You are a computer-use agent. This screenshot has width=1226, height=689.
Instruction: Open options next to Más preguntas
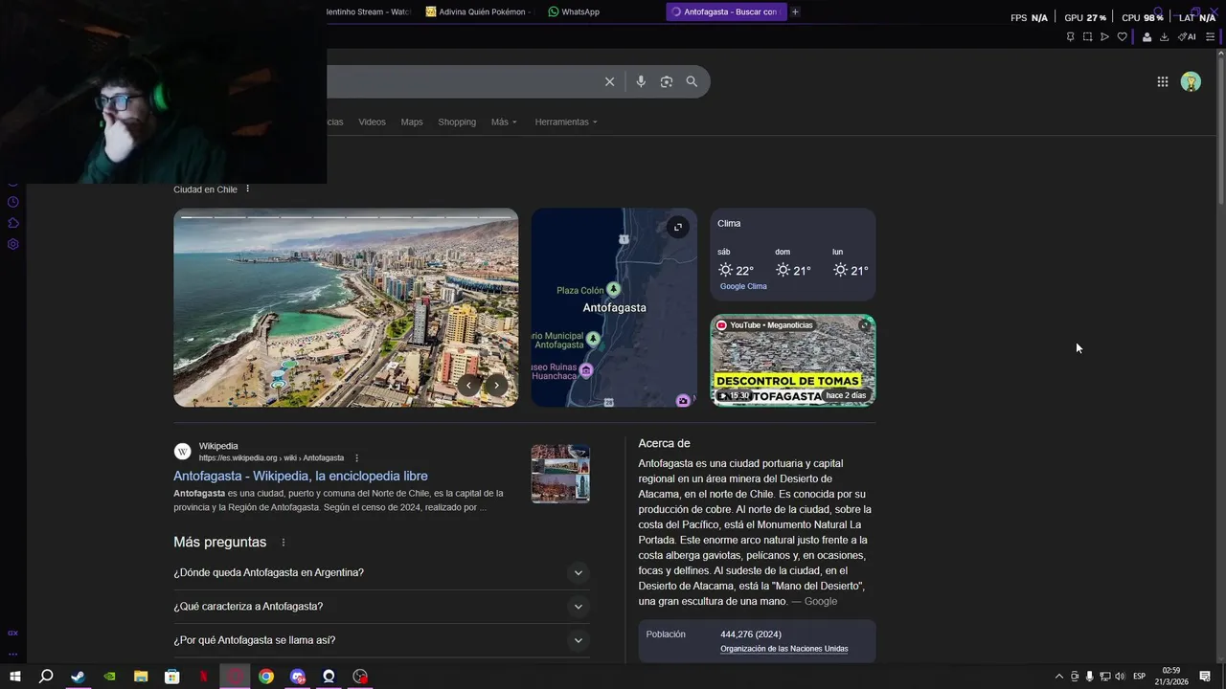[283, 543]
